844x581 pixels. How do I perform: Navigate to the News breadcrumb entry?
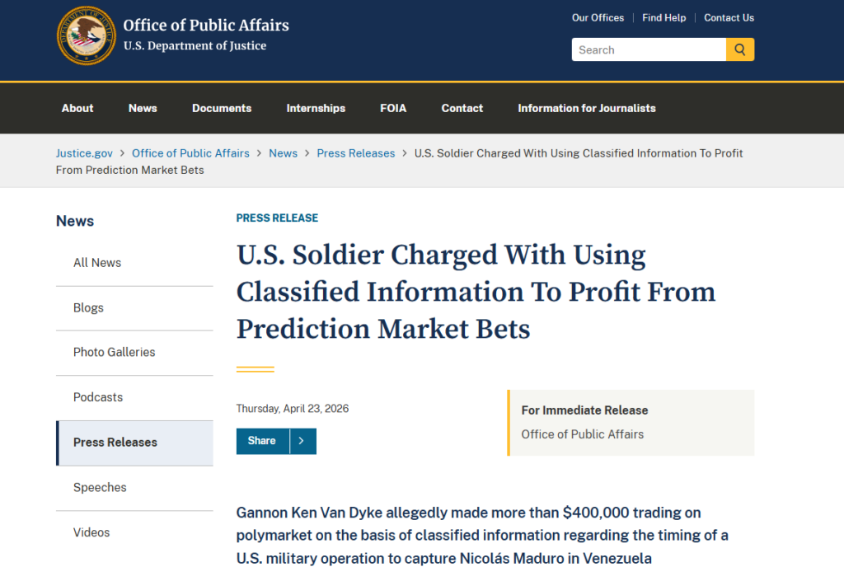284,153
